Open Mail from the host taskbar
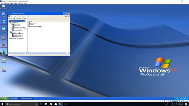189x106 pixels. click(56, 104)
